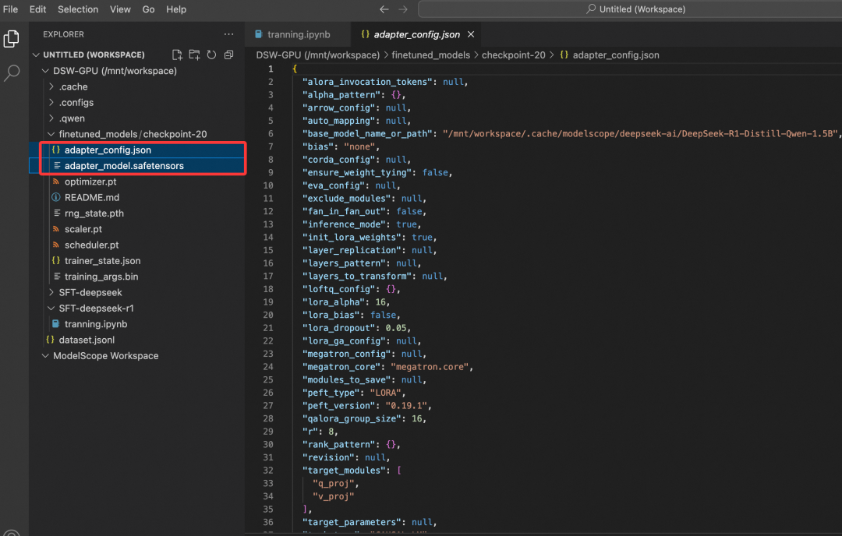
Task: Click the New File icon in Explorer
Action: (x=177, y=55)
